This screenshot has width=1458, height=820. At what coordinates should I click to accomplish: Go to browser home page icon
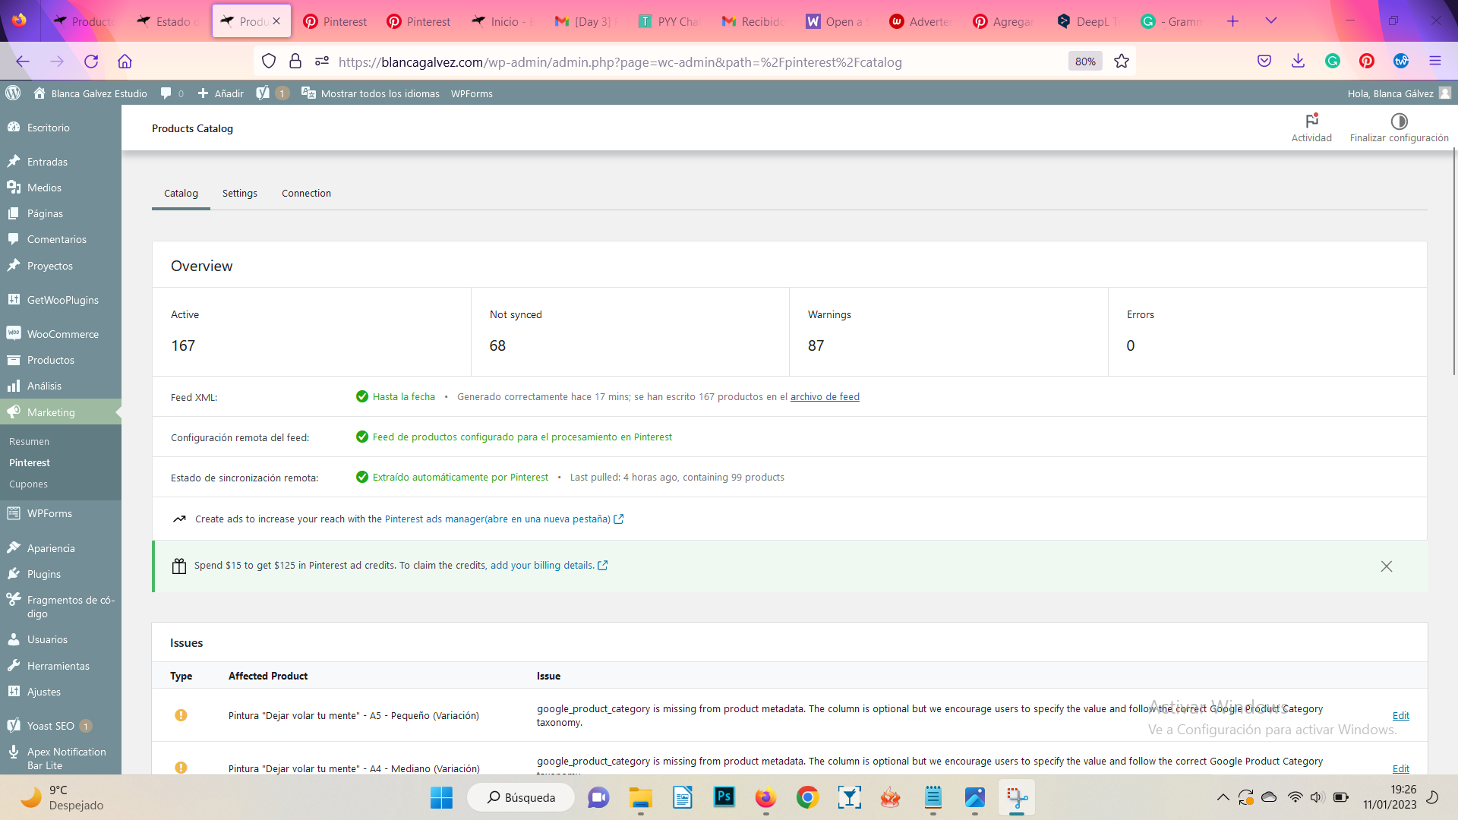point(125,61)
